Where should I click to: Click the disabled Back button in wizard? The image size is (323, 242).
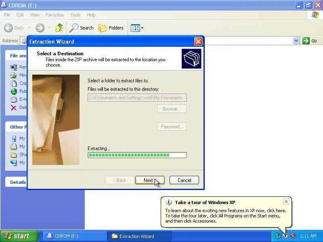point(120,180)
